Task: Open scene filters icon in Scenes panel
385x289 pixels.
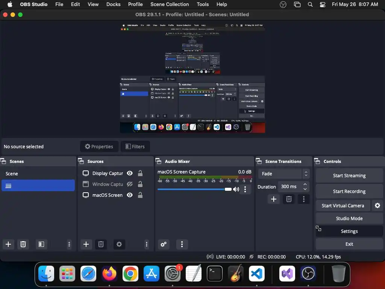Action: [41, 244]
